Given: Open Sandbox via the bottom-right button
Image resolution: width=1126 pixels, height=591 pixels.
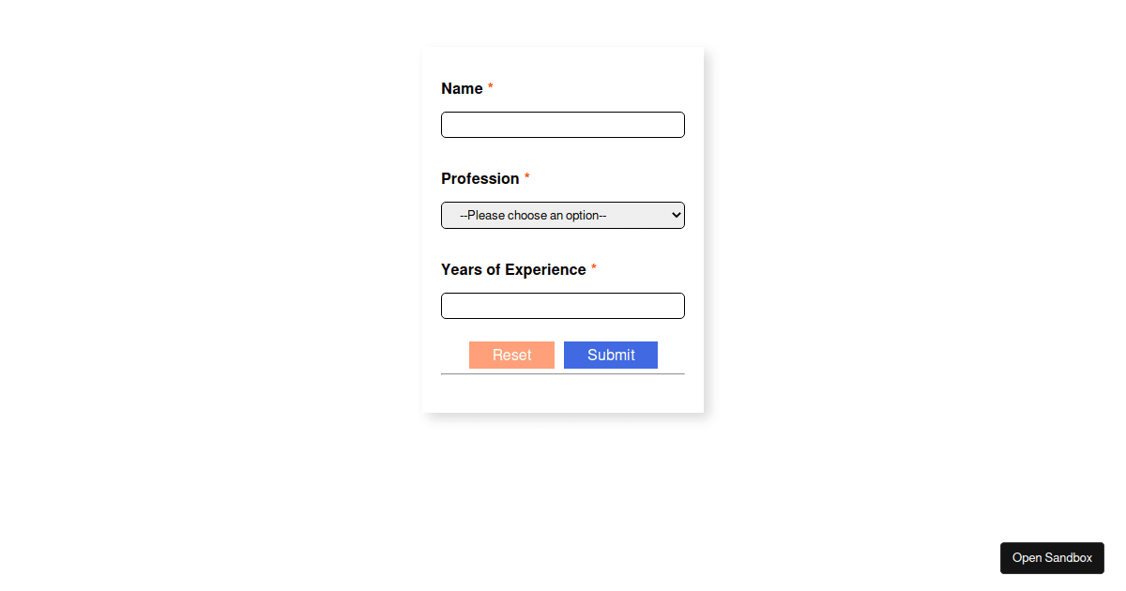Looking at the screenshot, I should pos(1052,557).
